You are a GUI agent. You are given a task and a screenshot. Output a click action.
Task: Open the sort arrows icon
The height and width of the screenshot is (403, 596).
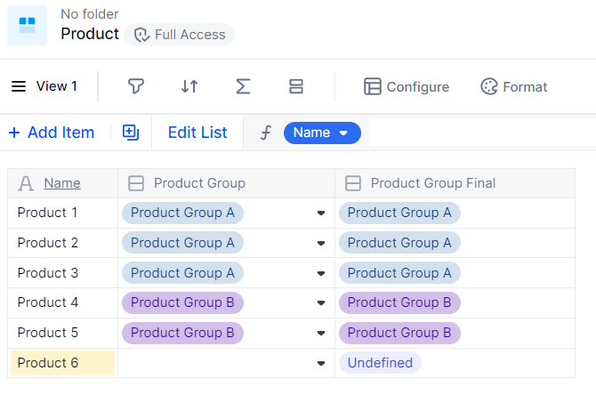[x=189, y=86]
